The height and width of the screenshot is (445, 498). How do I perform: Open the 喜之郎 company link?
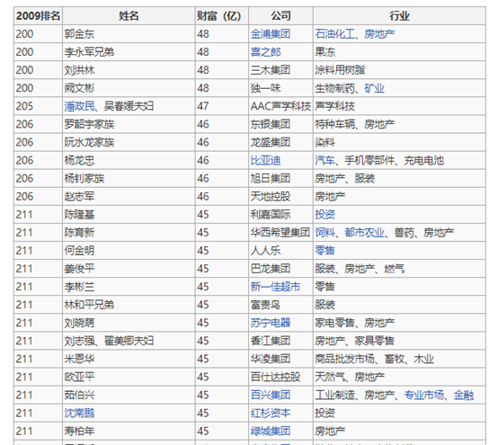coord(265,52)
